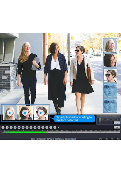Switch timeline scale to 24hr
This screenshot has height=173, width=121.
click(101, 139)
